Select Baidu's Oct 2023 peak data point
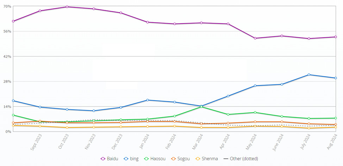The image size is (343, 166). [x=67, y=7]
